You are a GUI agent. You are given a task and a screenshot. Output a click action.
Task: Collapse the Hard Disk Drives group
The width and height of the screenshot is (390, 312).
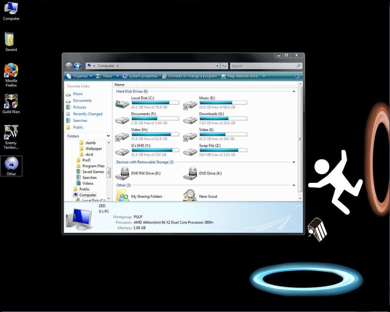[x=294, y=91]
